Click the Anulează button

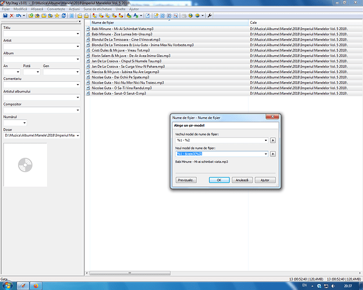[242, 180]
